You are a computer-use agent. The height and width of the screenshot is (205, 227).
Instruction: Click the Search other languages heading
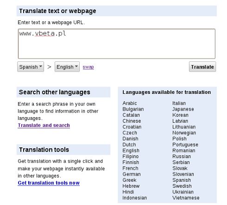pyautogui.click(x=54, y=92)
